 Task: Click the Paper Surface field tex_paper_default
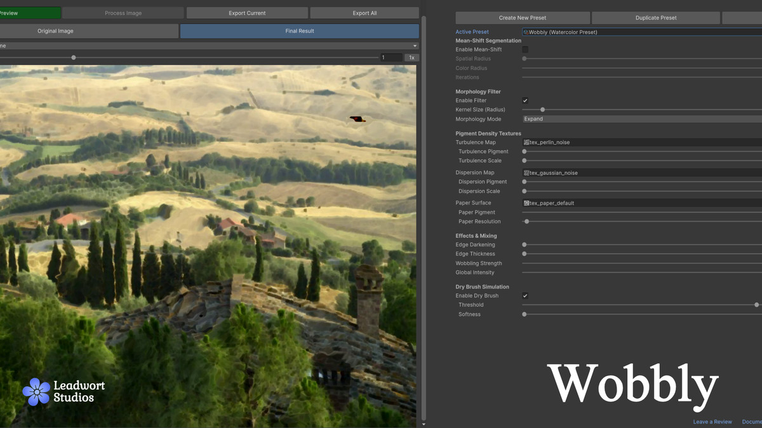point(641,204)
